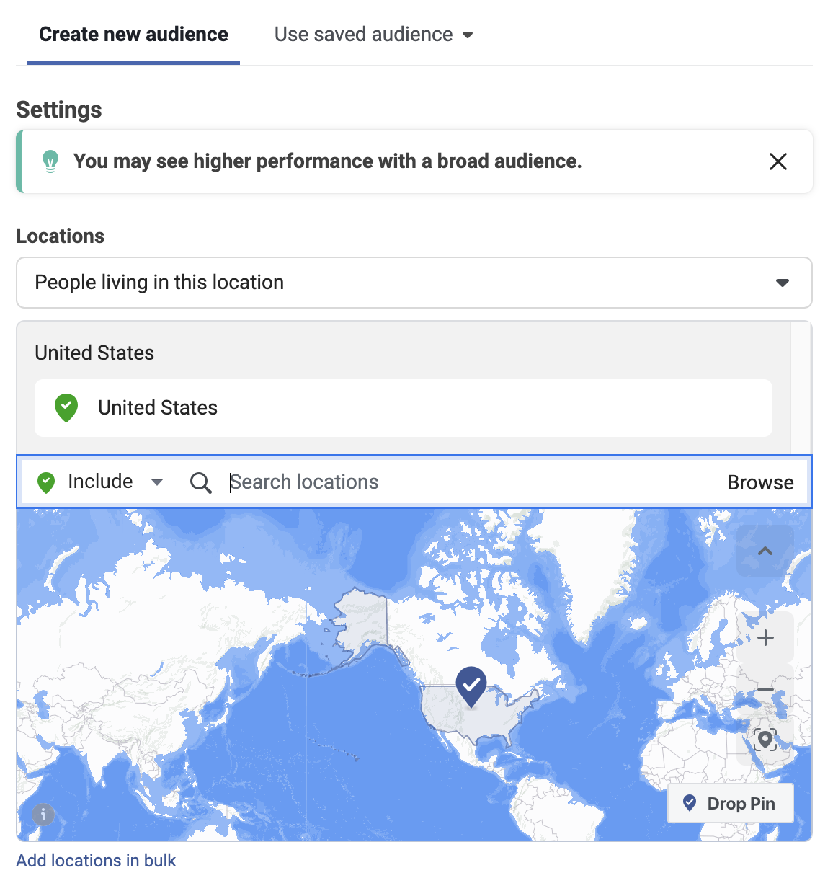Click the map zoom in plus button
The height and width of the screenshot is (891, 833).
coord(765,638)
